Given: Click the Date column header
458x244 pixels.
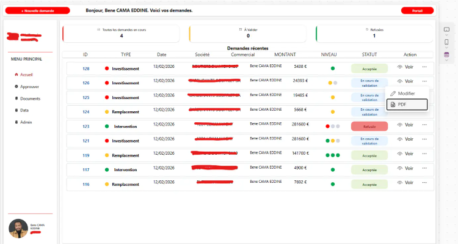Looking at the screenshot, I should [162, 54].
